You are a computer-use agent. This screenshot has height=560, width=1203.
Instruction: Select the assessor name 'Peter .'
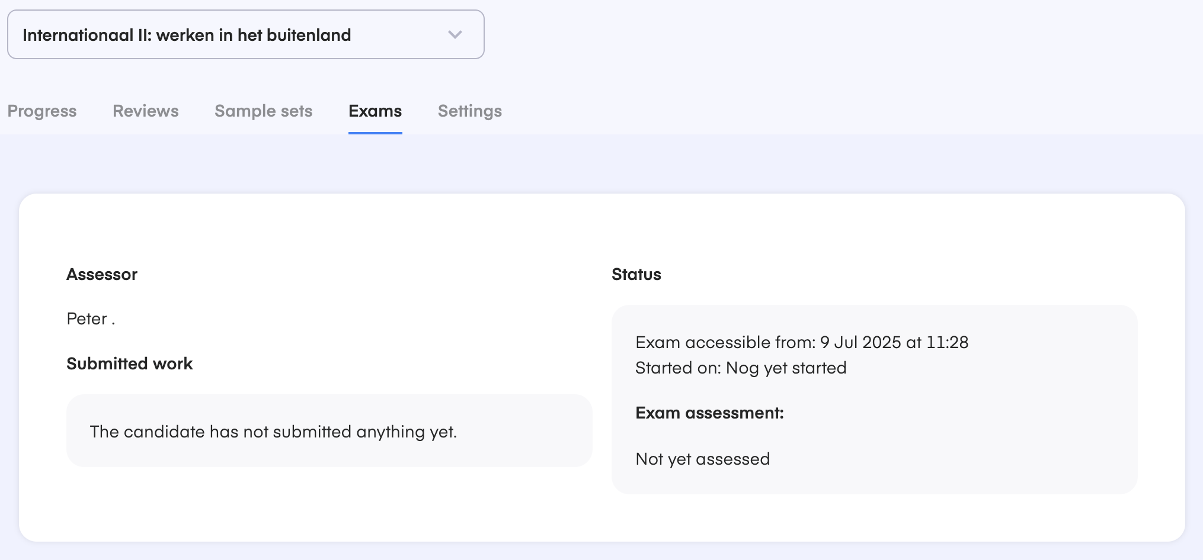[91, 319]
